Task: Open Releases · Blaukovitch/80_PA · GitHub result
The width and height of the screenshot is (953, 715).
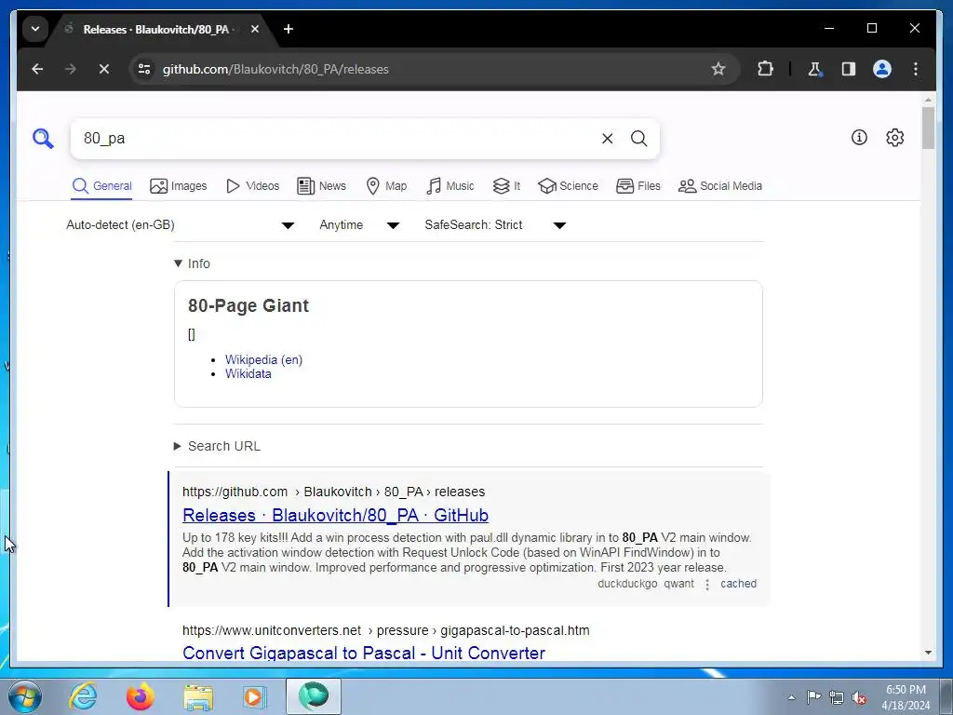Action: (335, 515)
